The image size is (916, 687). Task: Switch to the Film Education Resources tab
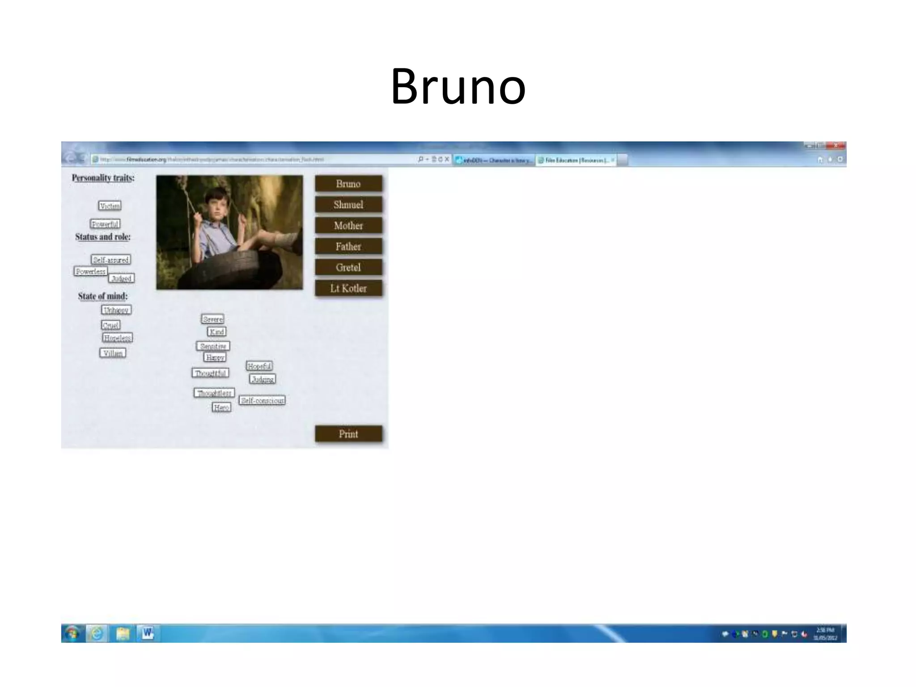(575, 160)
